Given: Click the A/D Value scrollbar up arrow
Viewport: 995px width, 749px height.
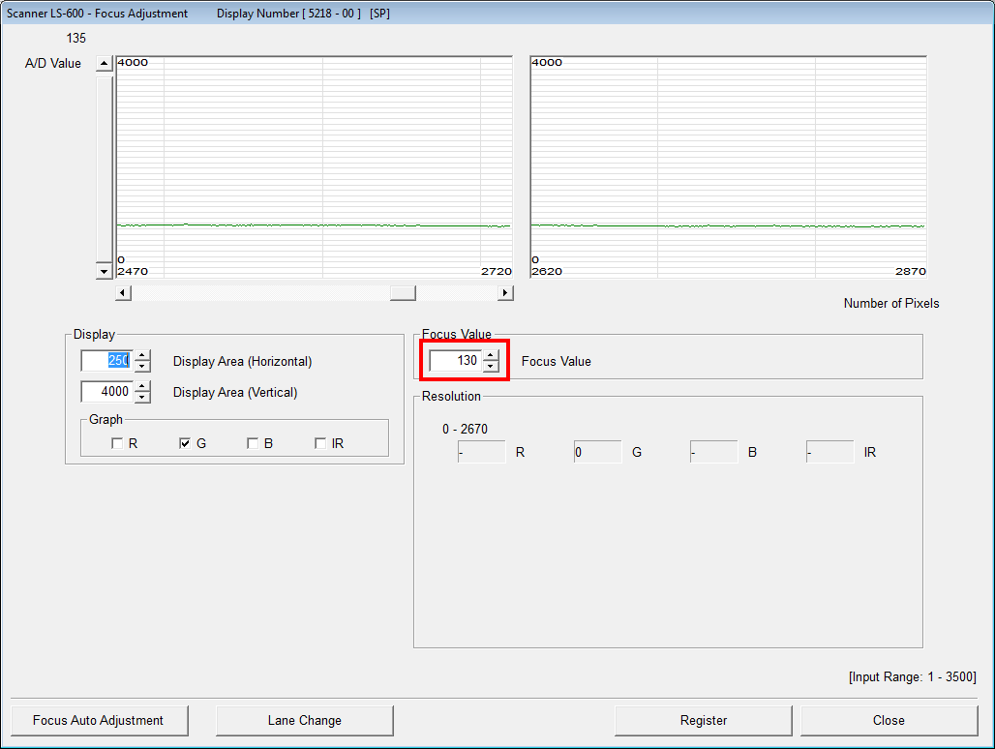Looking at the screenshot, I should pos(105,64).
